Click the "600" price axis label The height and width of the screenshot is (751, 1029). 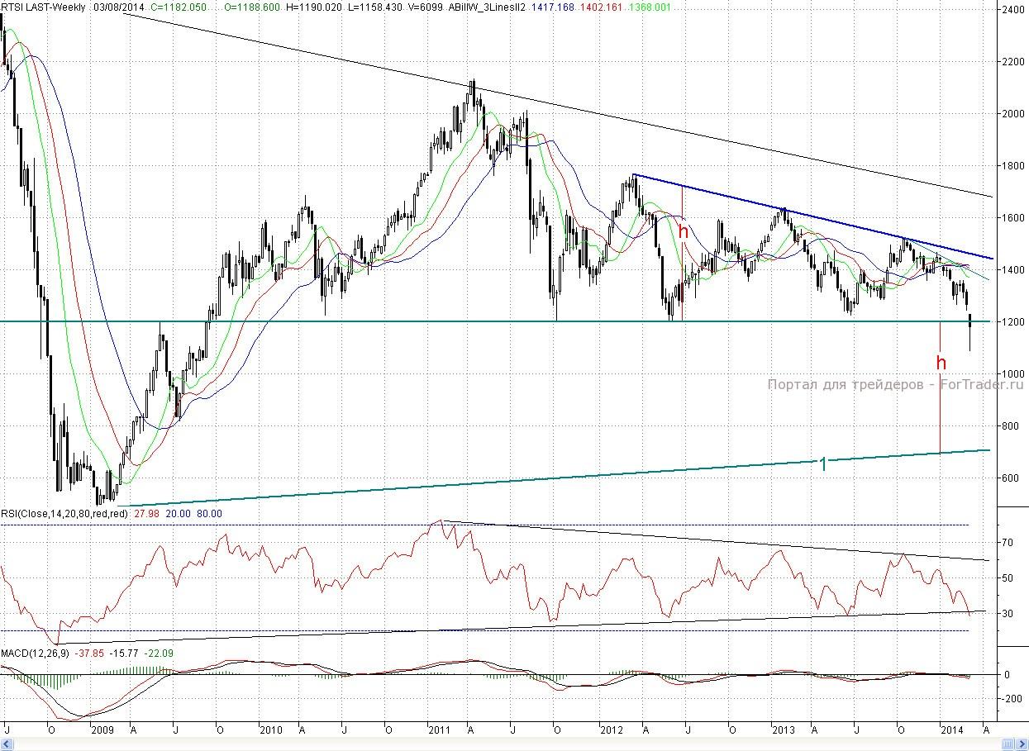1009,478
